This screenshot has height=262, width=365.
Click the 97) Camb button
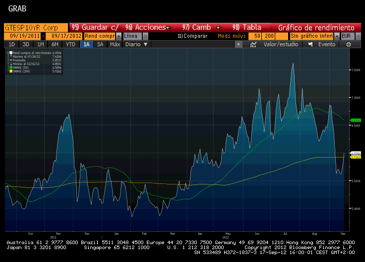[x=196, y=27]
